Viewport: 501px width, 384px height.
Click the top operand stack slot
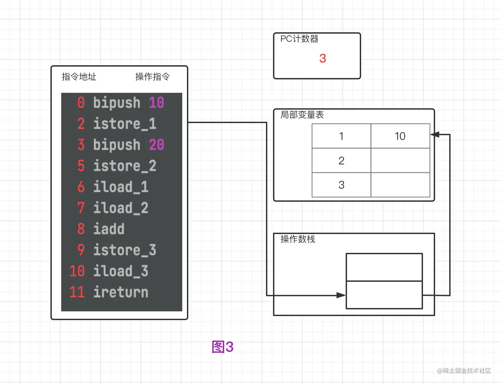pos(384,267)
